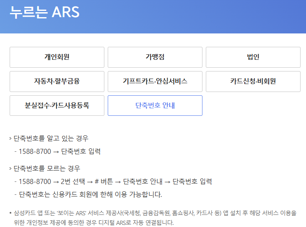Click the line containing 2번 선택 → # 버튼
This screenshot has height=227, width=306.
[115, 181]
